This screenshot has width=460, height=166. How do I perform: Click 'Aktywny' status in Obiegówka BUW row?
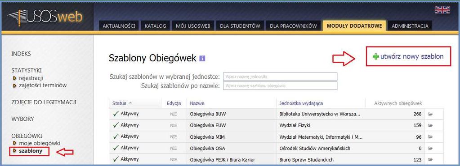point(130,114)
